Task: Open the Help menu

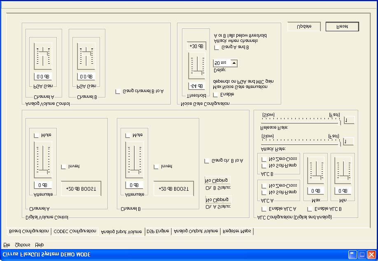Action: (x=39, y=245)
